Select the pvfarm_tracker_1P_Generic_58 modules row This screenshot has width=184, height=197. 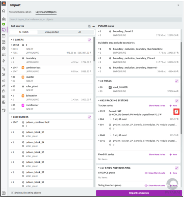[138, 126]
